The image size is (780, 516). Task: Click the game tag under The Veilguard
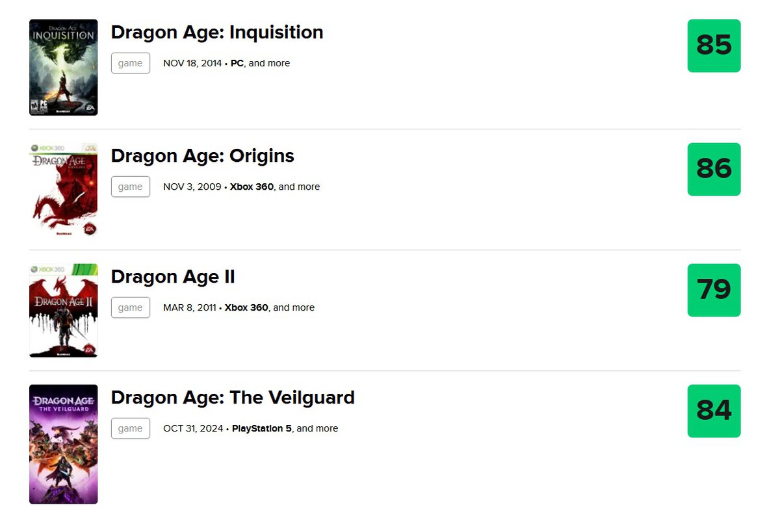tap(130, 428)
